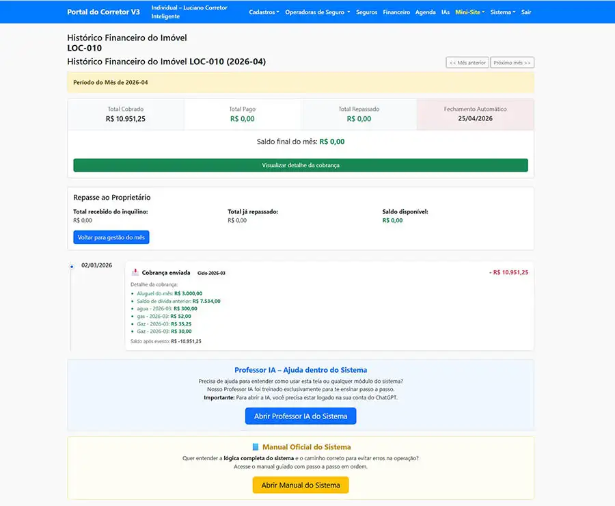Expand the Sistema dropdown menu

pyautogui.click(x=503, y=12)
